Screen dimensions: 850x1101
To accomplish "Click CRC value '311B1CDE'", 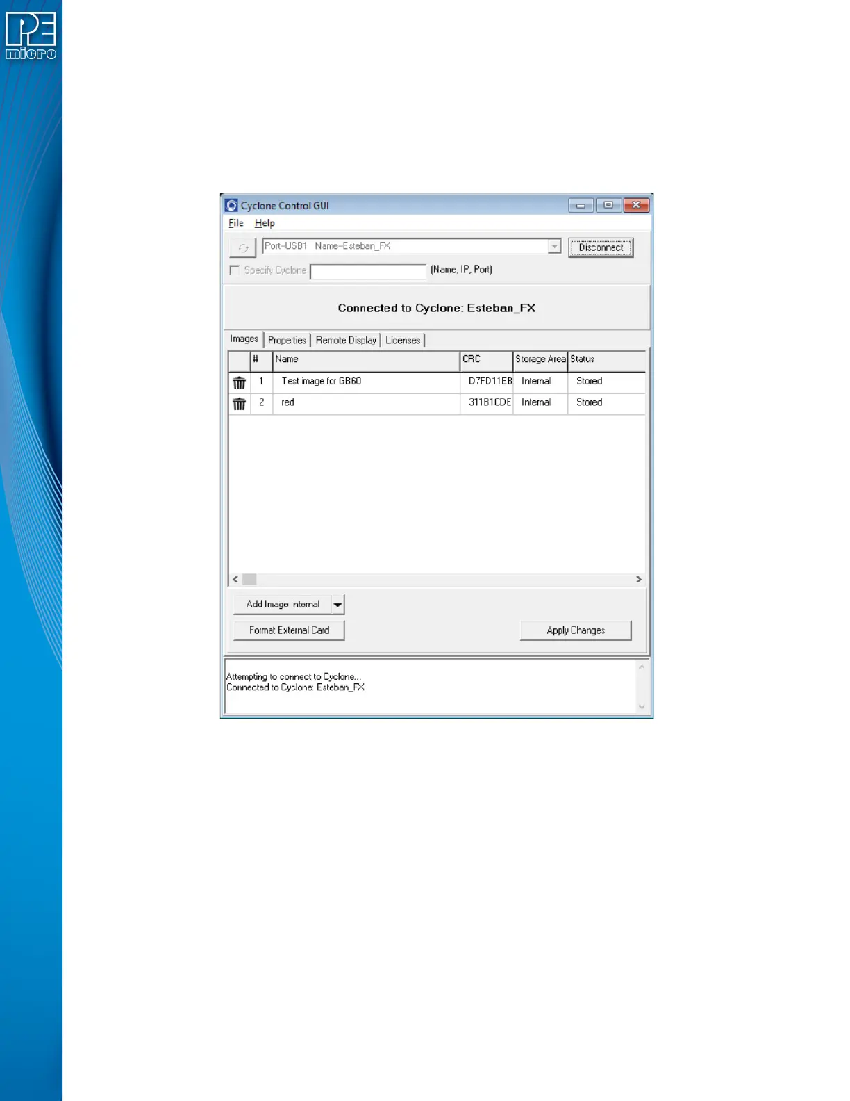I will click(x=490, y=403).
